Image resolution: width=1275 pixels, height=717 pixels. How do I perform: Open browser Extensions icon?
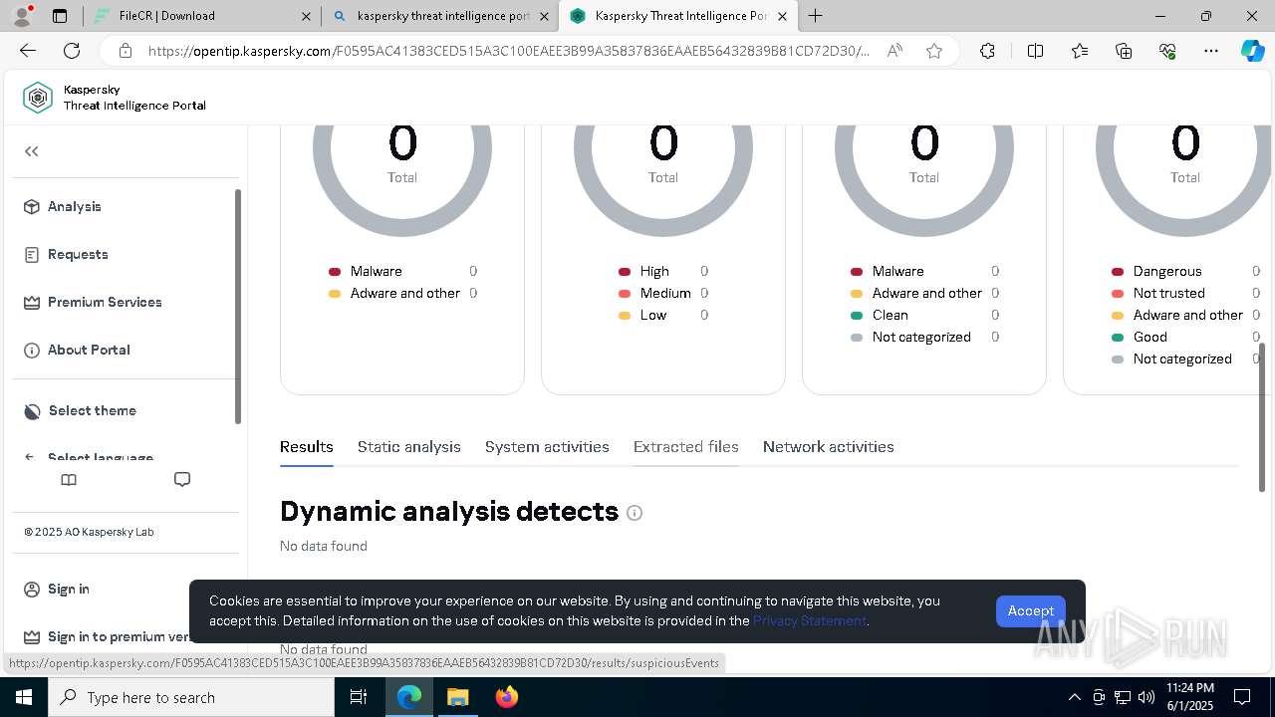pos(987,51)
